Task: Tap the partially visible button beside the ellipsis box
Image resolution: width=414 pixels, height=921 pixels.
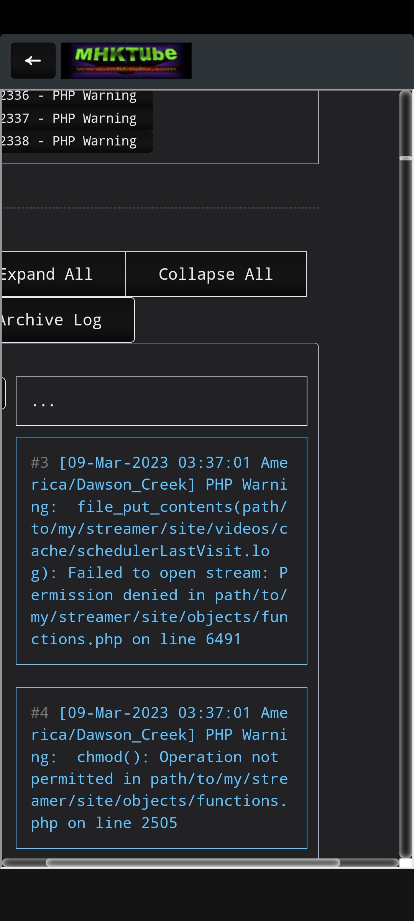Action: pos(3,391)
